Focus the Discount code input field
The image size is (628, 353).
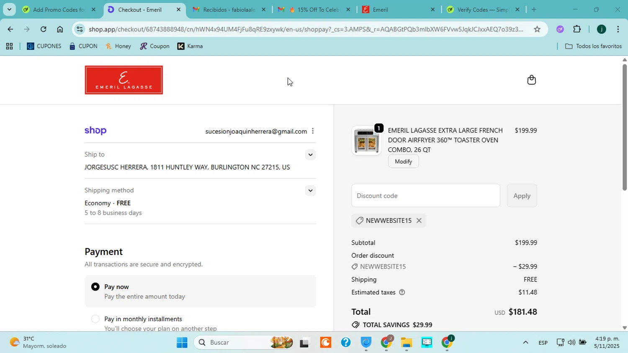coord(426,196)
